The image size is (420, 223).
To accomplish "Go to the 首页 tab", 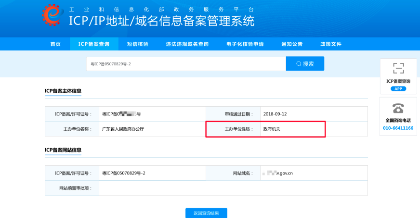I will click(x=55, y=44).
